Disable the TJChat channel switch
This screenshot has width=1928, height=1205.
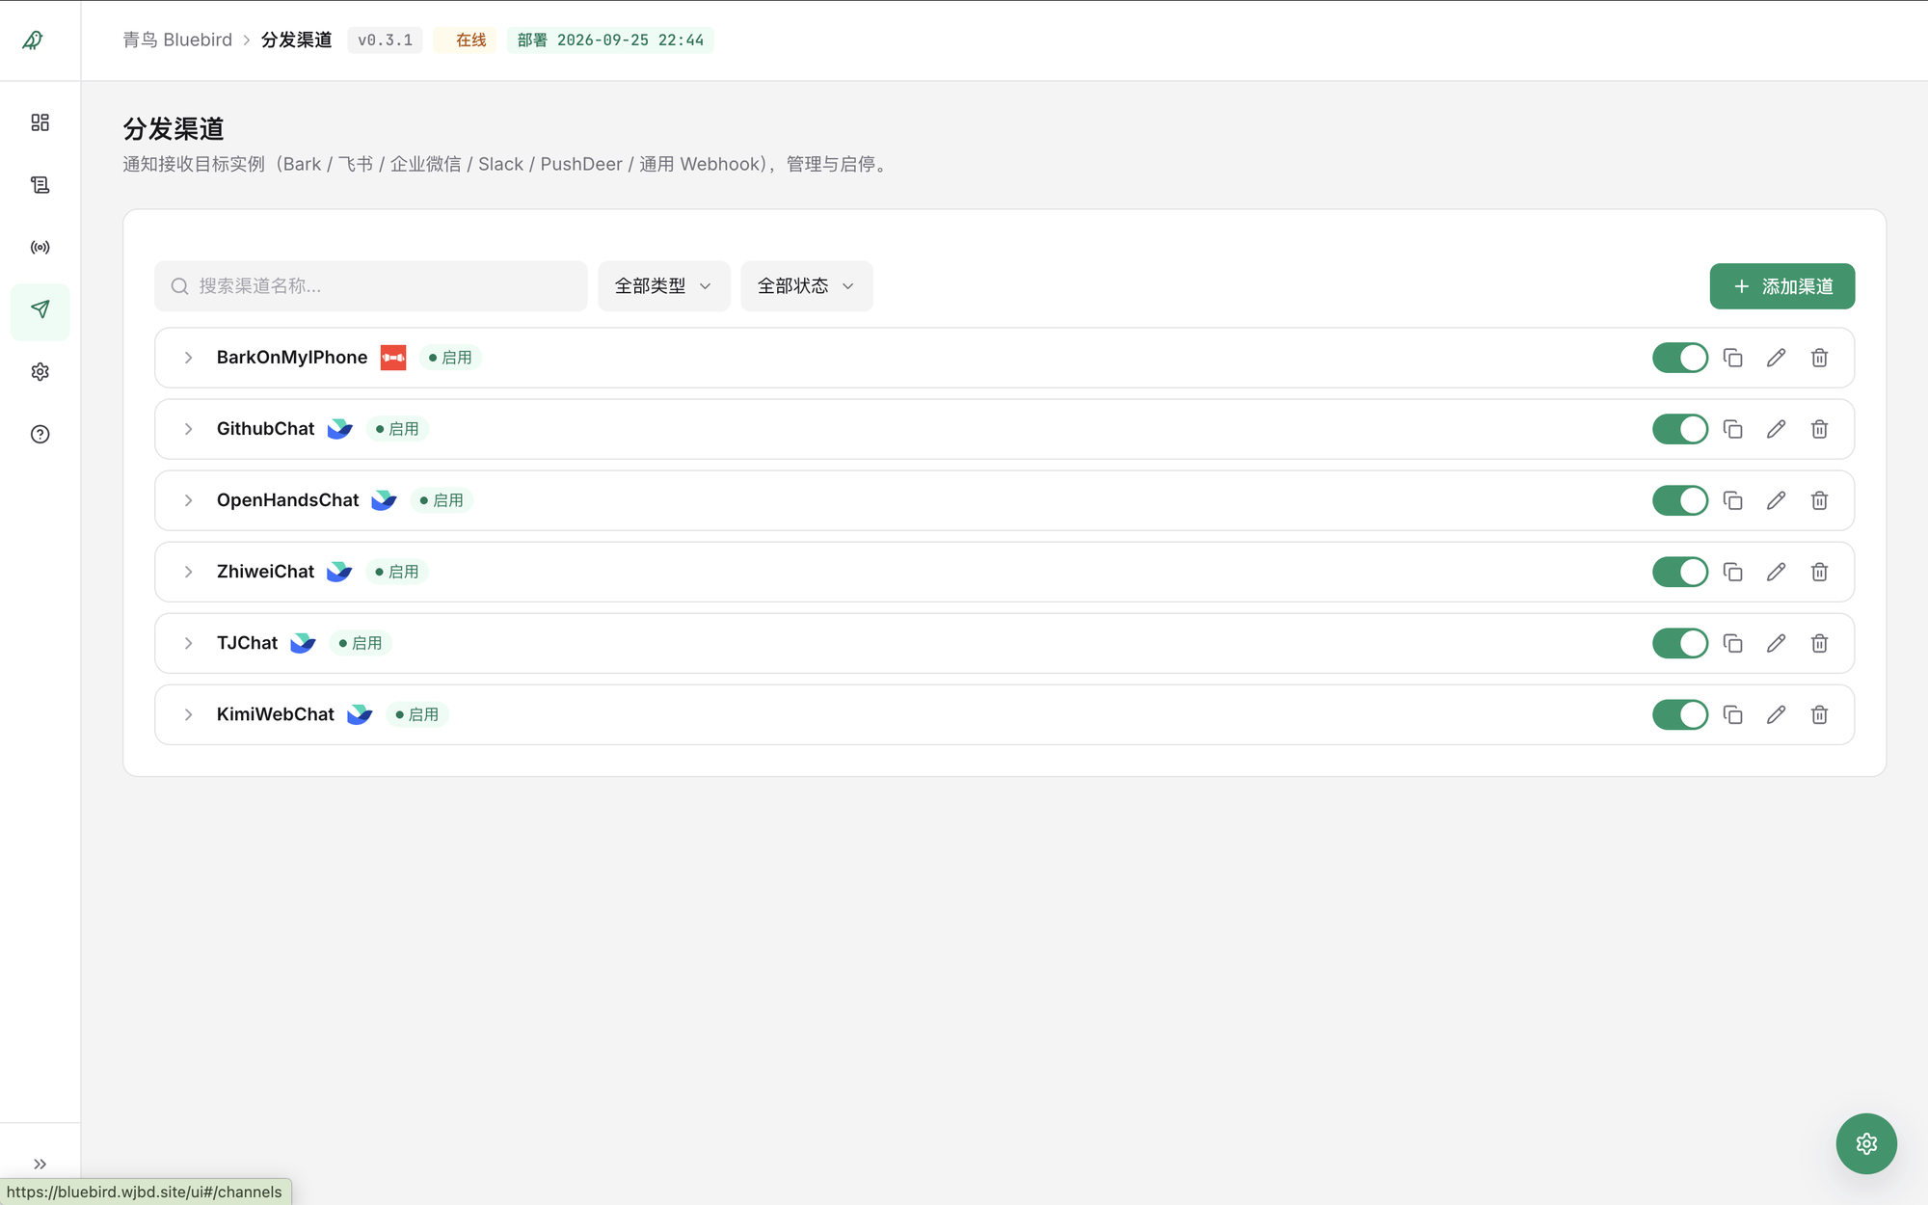(1680, 643)
